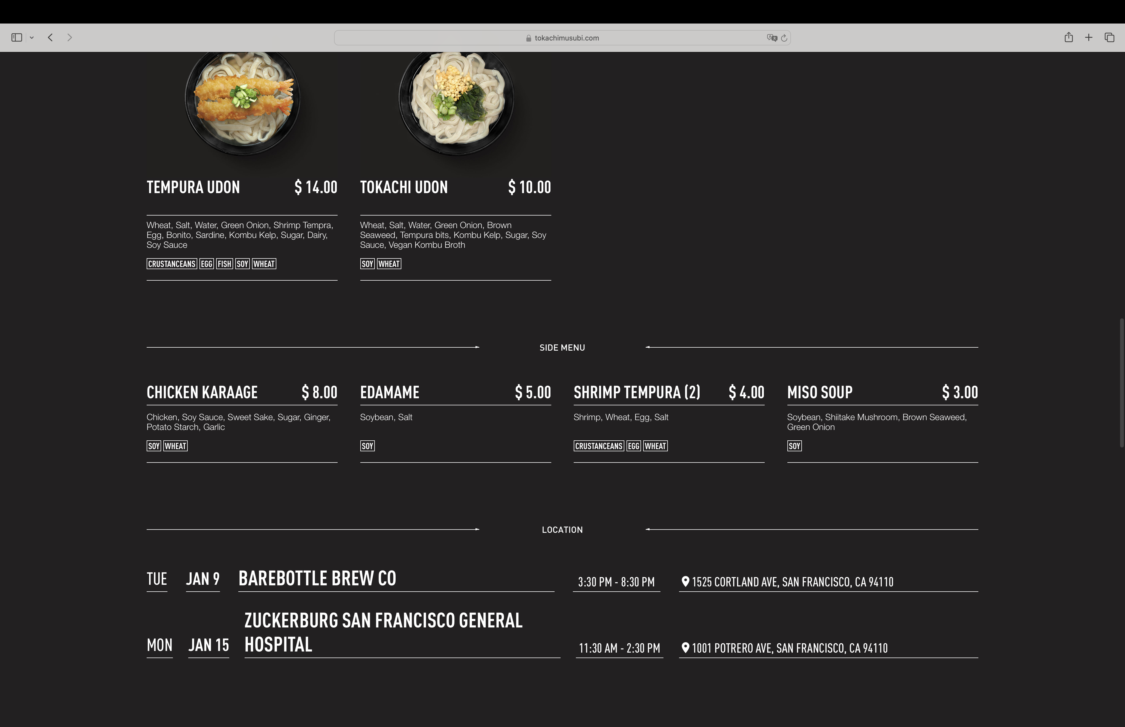Click the lock icon beside the URL
Image resolution: width=1125 pixels, height=727 pixels.
click(529, 38)
